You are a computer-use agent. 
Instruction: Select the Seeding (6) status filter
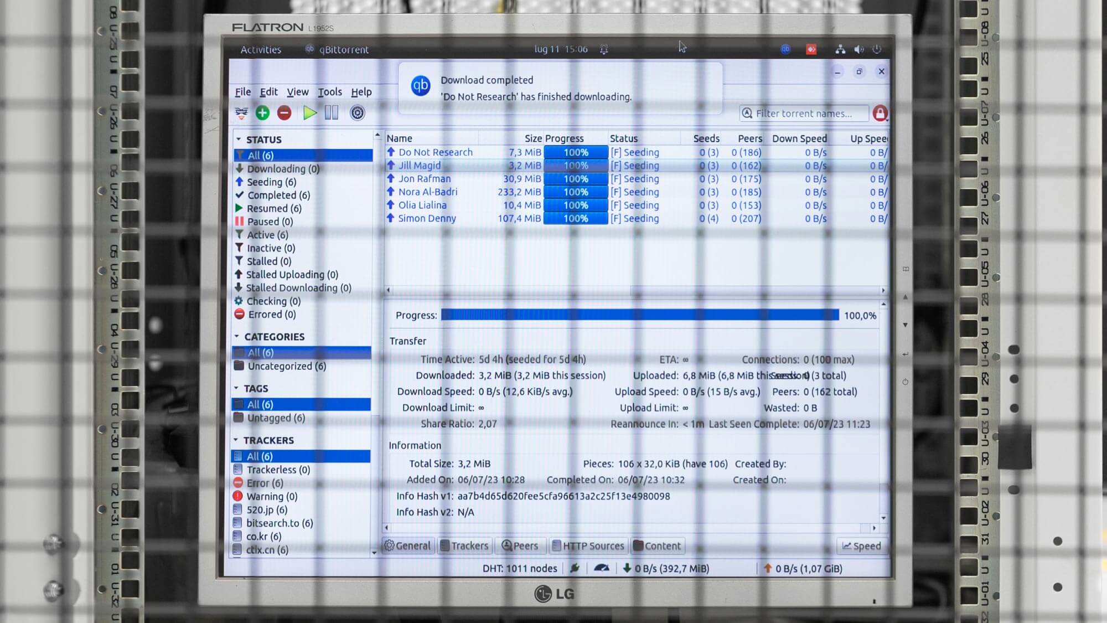[x=303, y=182]
